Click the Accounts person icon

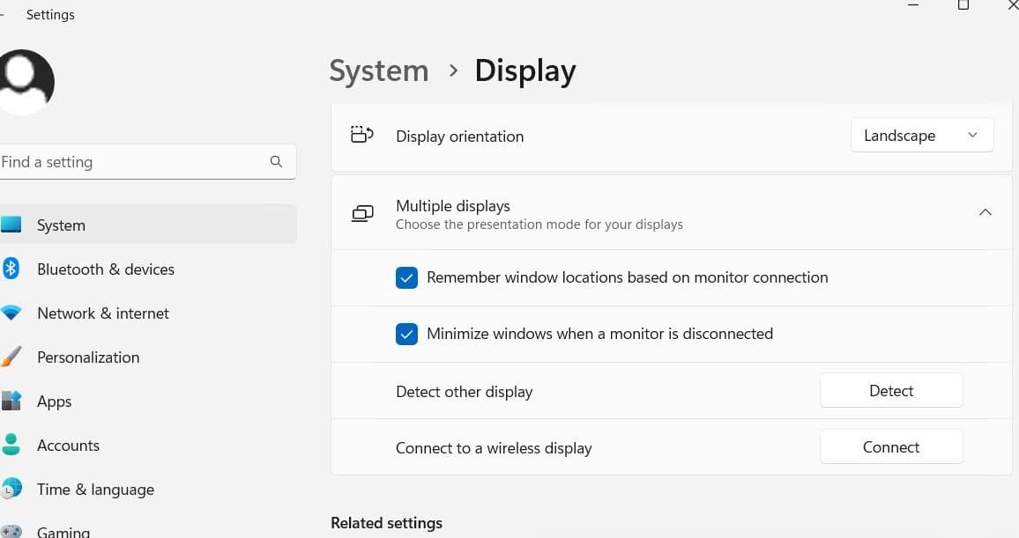tap(11, 445)
